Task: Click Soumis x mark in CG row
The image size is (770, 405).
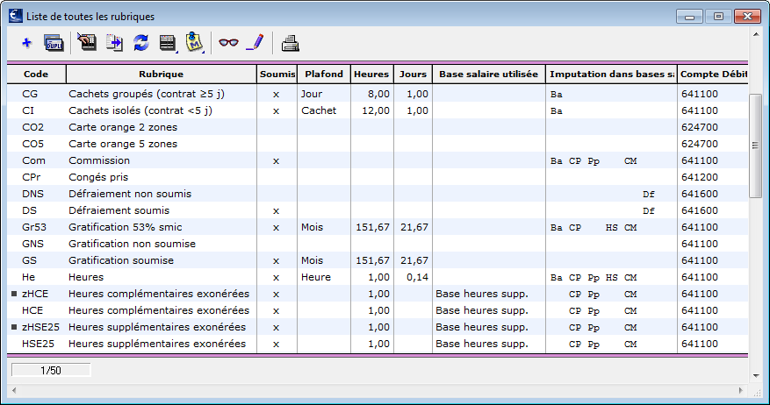Action: (276, 94)
